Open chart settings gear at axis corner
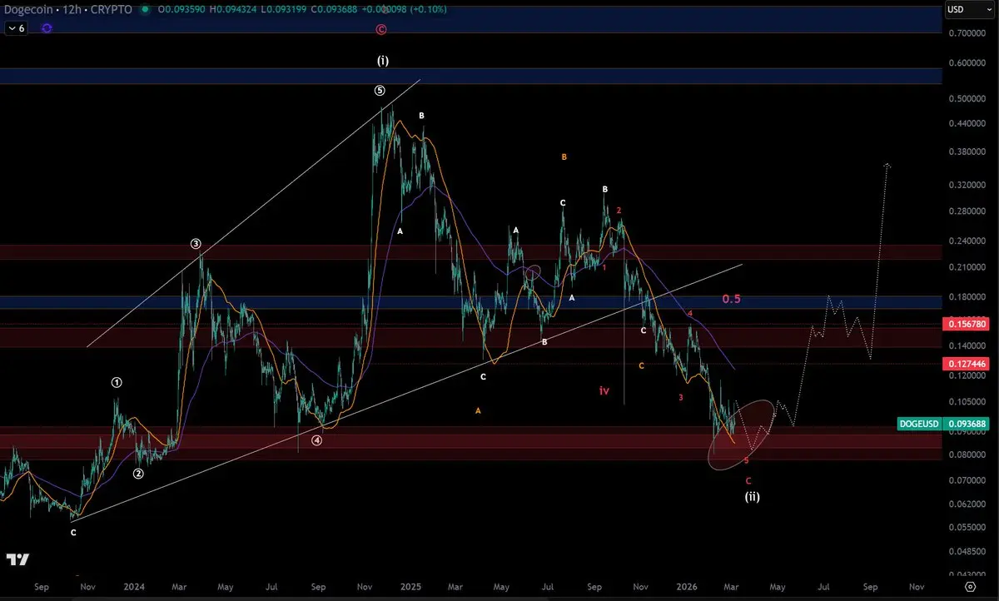The image size is (999, 601). click(970, 586)
